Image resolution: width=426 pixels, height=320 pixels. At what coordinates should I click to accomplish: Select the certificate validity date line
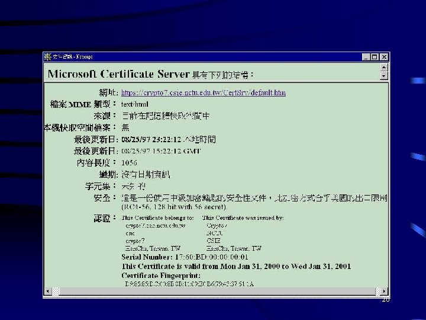[236, 266]
